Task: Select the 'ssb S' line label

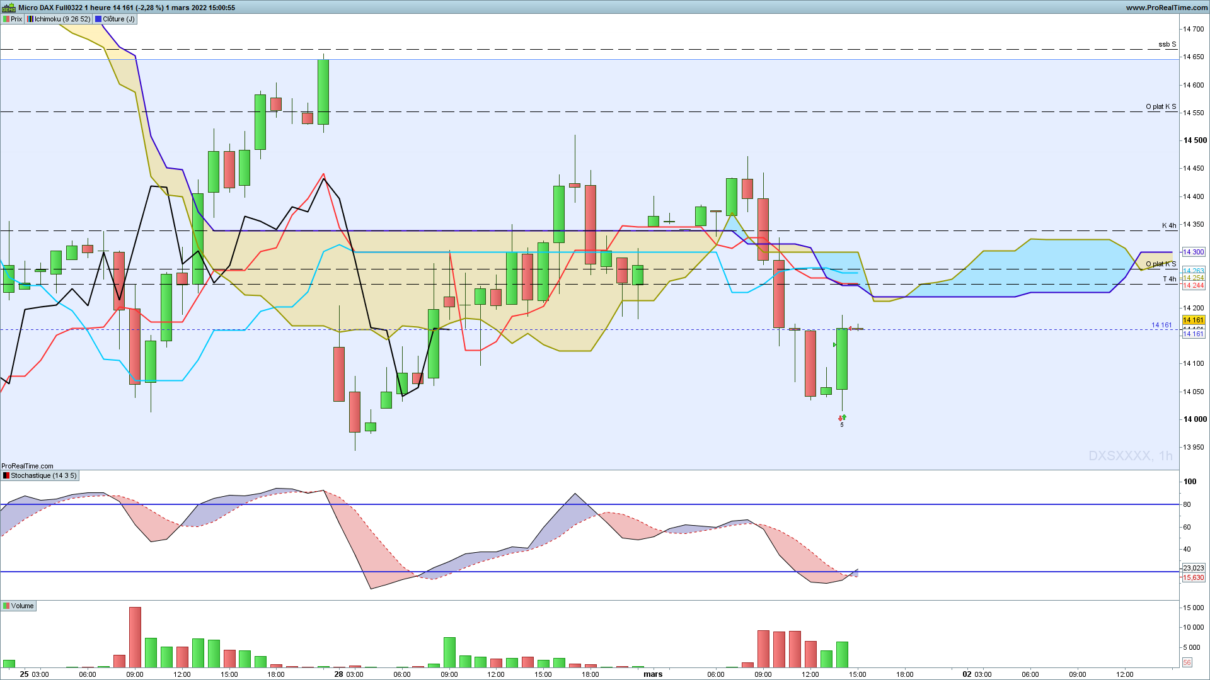Action: click(1167, 44)
